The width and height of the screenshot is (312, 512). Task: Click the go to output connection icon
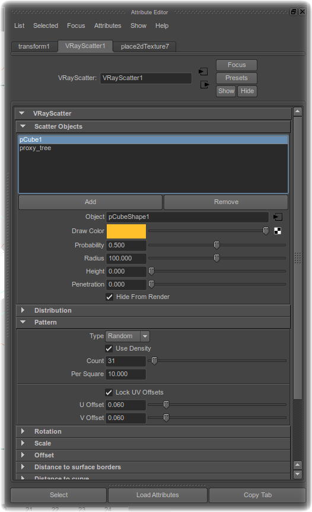coord(205,85)
